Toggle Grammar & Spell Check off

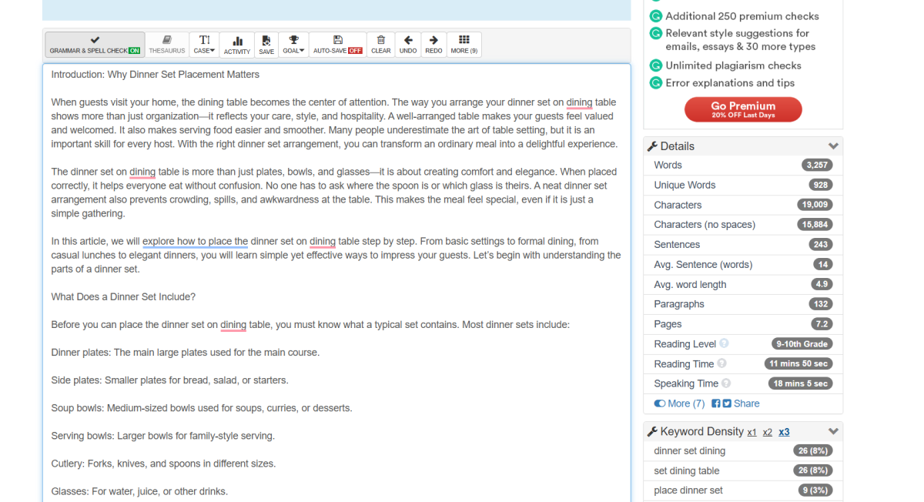click(x=95, y=45)
